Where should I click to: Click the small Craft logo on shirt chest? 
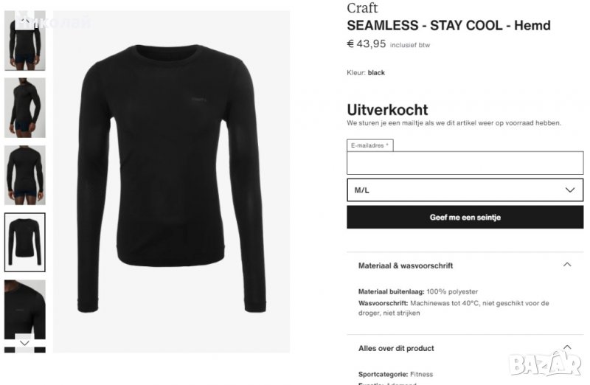click(x=199, y=100)
